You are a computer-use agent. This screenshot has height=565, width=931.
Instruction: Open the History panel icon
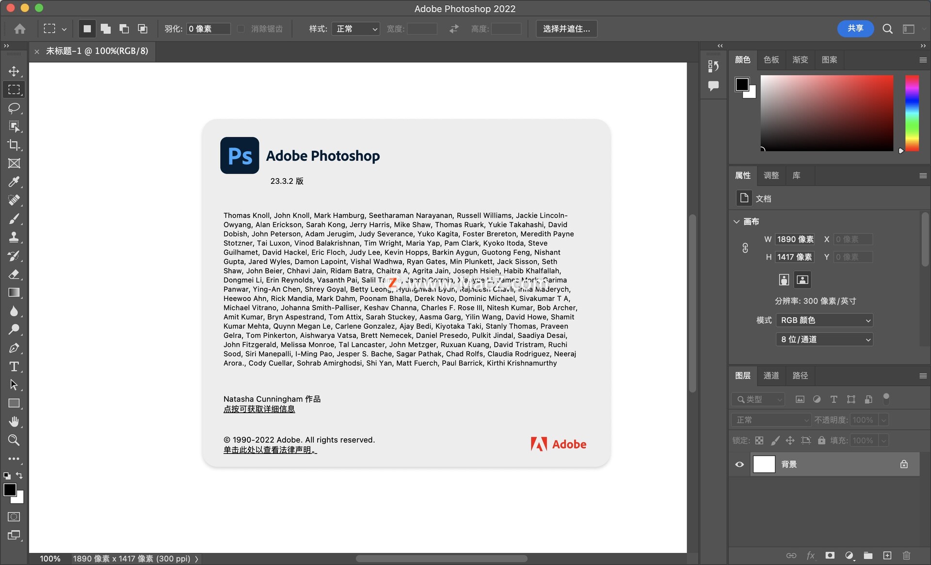tap(713, 66)
